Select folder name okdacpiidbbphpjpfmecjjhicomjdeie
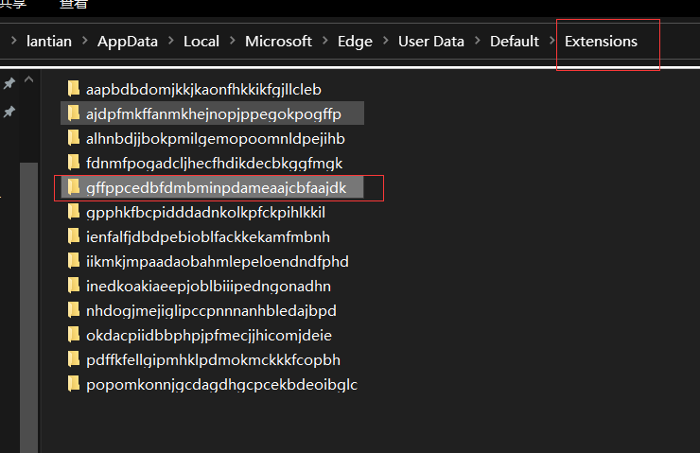The image size is (700, 453). (x=209, y=335)
